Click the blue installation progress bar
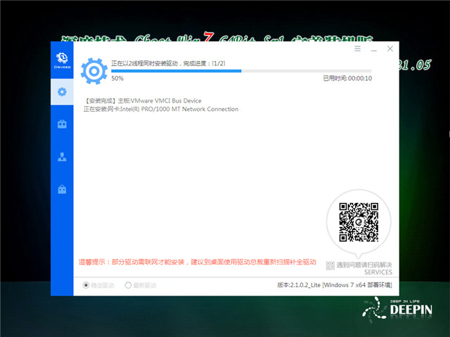This screenshot has height=337, width=450. [241, 71]
